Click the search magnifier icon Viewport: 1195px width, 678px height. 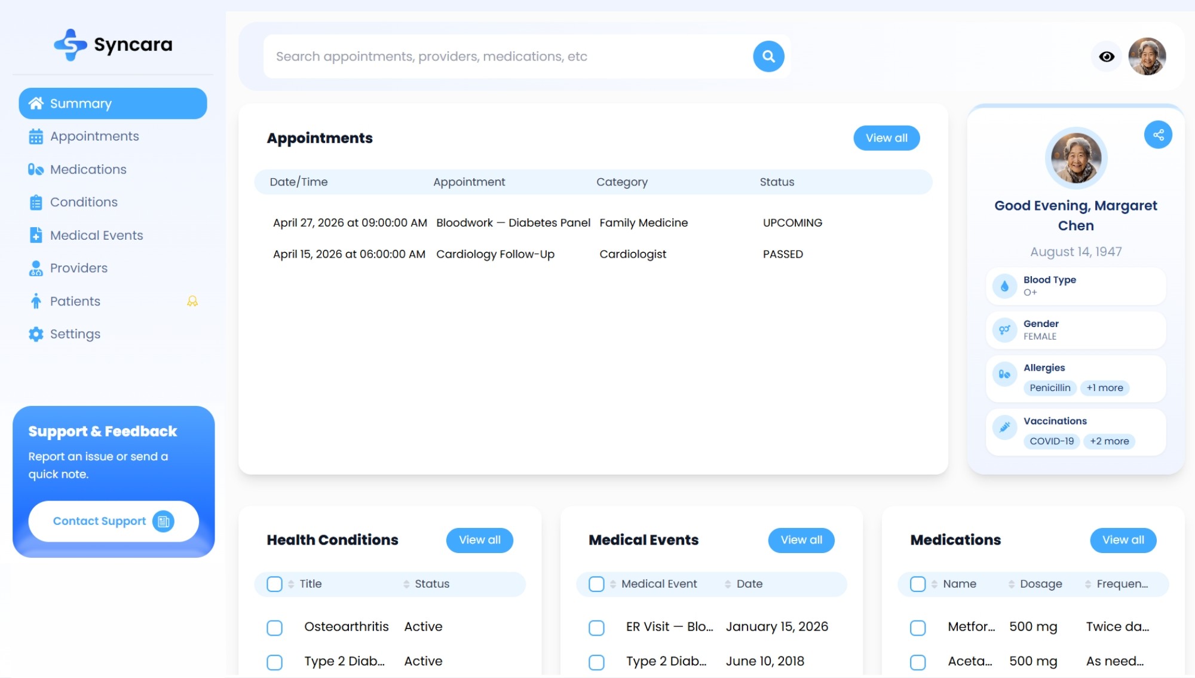pos(768,56)
